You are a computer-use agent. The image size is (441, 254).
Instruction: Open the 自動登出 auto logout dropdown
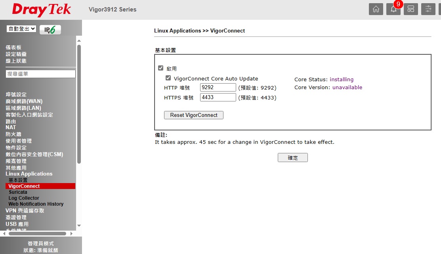(x=21, y=29)
